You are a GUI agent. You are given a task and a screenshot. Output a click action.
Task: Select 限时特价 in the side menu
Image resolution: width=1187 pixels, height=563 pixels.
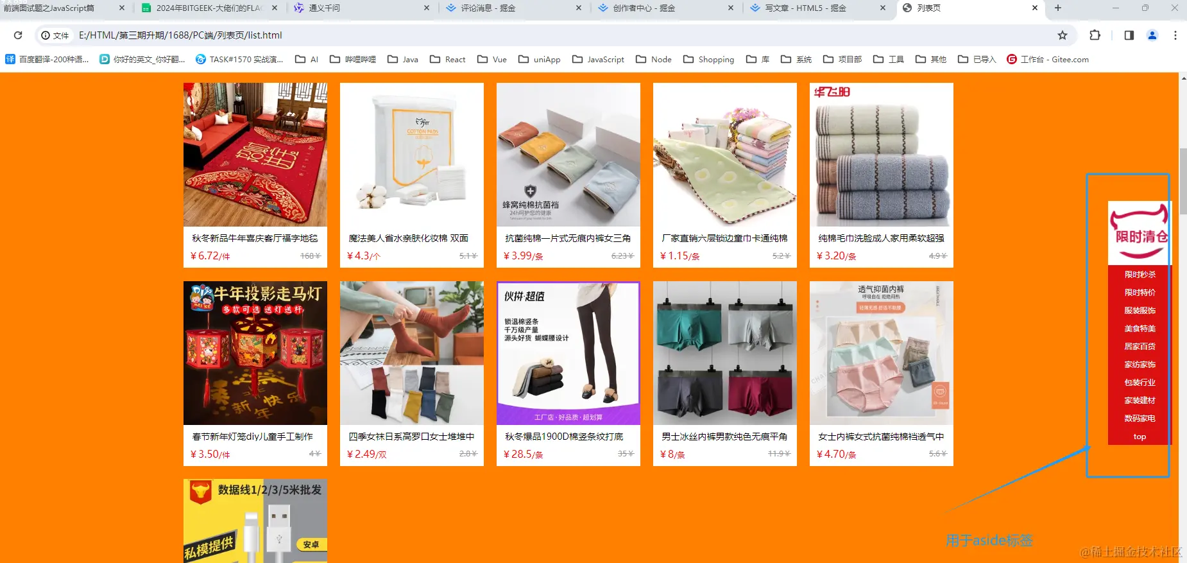[1140, 292]
